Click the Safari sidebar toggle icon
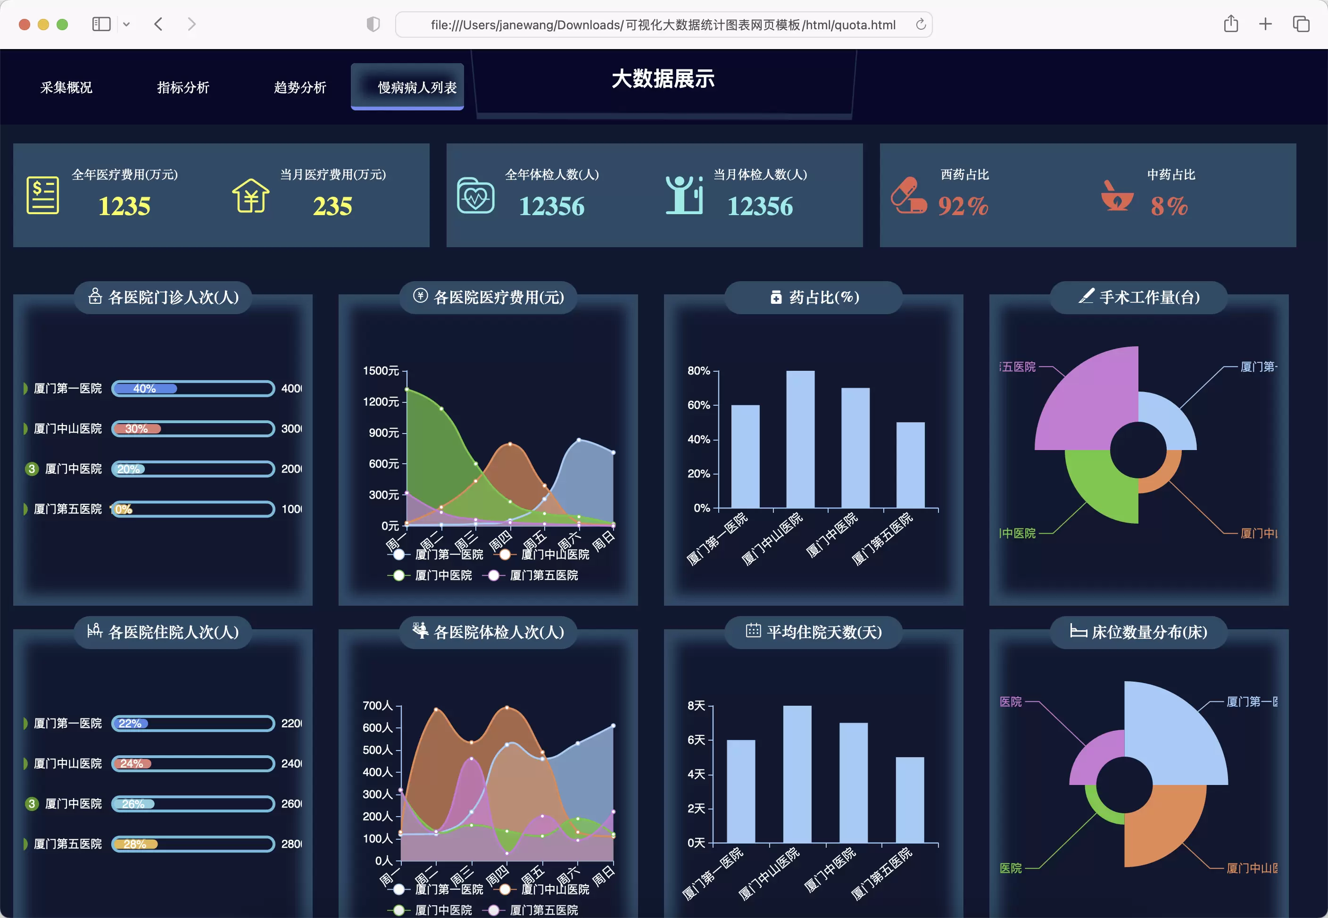 101,24
